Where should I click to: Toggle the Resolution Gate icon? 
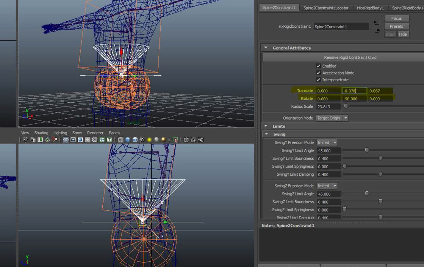pyautogui.click(x=80, y=140)
